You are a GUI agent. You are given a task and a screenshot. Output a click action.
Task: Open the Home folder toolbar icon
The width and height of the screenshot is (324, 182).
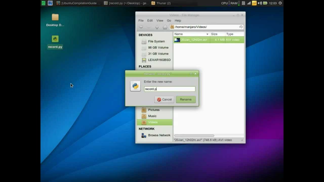click(x=165, y=27)
